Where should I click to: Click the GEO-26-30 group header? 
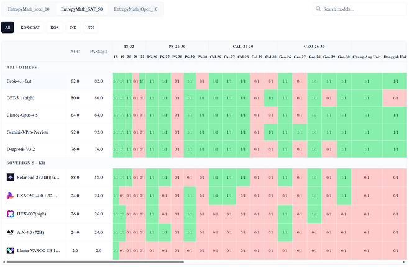(x=314, y=47)
